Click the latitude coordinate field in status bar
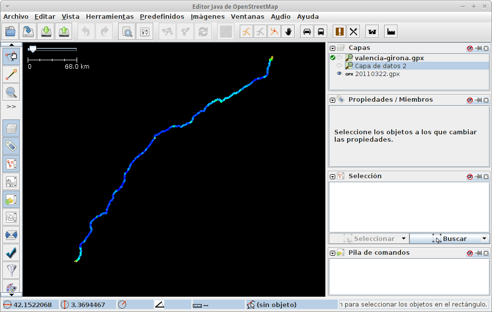The height and width of the screenshot is (312, 492). pos(30,305)
